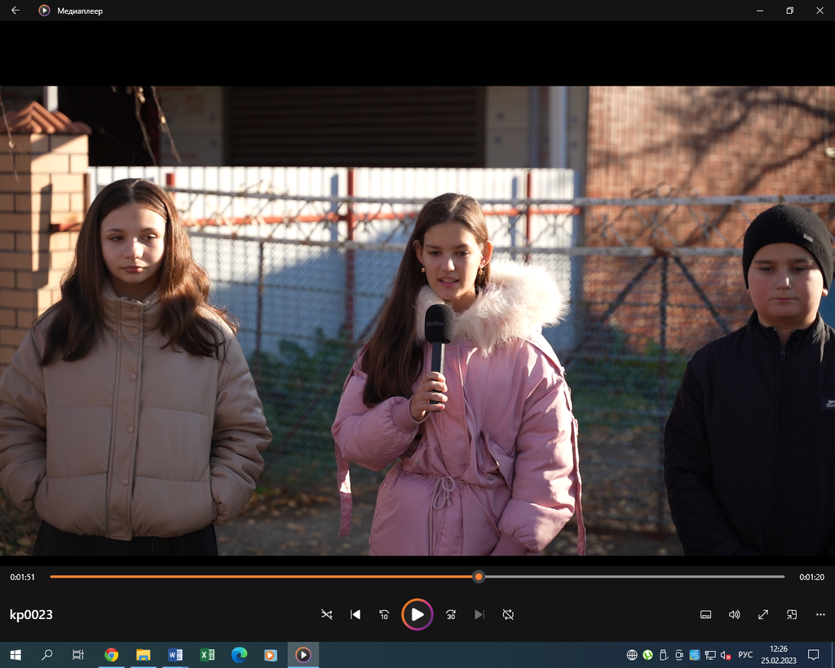Switch input language РУС indicator
This screenshot has height=668, width=835.
(745, 654)
